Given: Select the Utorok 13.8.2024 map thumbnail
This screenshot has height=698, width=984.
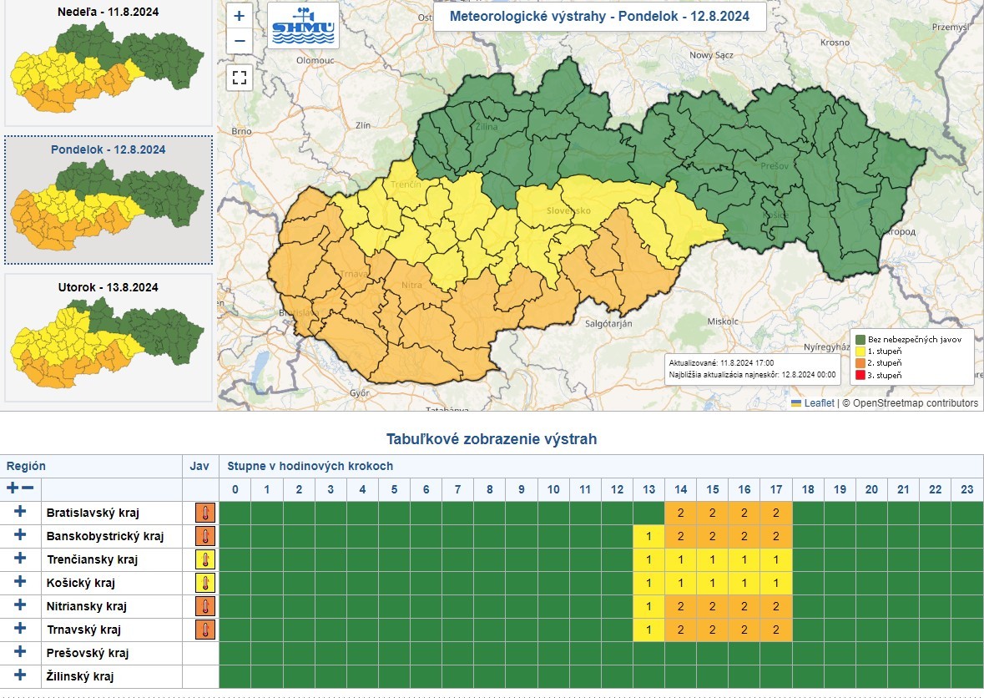Looking at the screenshot, I should point(108,337).
